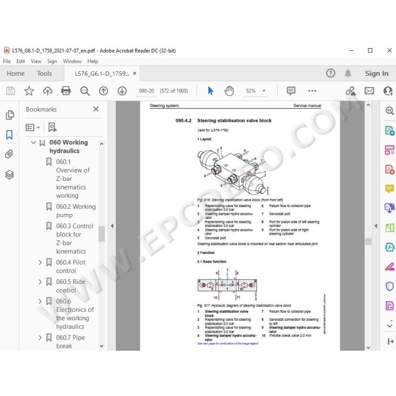Screen dimensions: 396x396
Task: Open Export PDF tool in right pane
Action: coord(389,131)
